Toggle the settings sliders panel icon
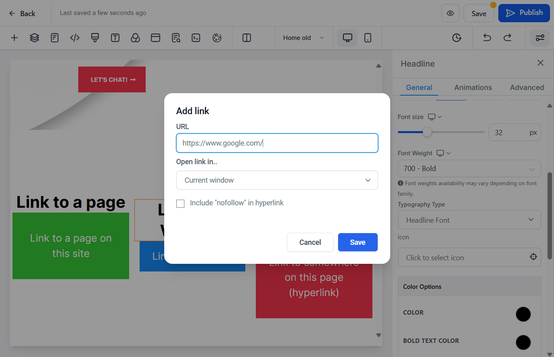 540,38
